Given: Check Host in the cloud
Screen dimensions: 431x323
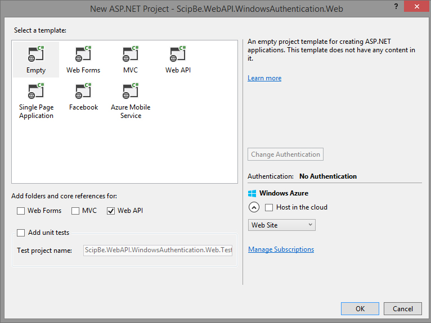Looking at the screenshot, I should [x=269, y=207].
